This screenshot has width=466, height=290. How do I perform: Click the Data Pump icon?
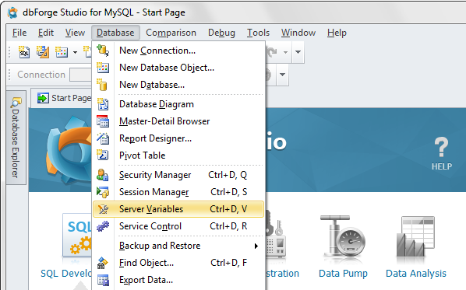[343, 236]
